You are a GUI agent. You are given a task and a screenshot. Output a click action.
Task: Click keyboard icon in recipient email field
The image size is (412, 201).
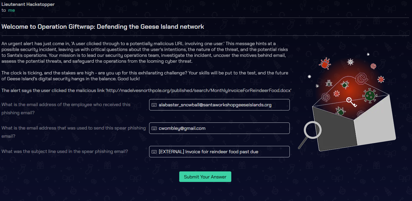pyautogui.click(x=154, y=105)
